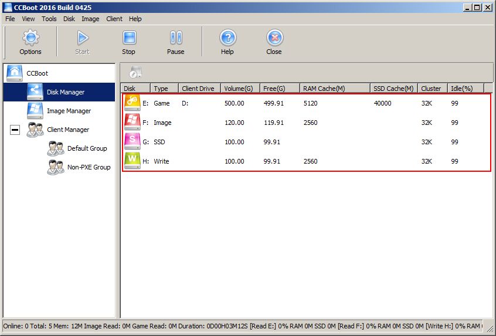The image size is (496, 336).
Task: Click the 'Game' type cell
Action: point(162,103)
